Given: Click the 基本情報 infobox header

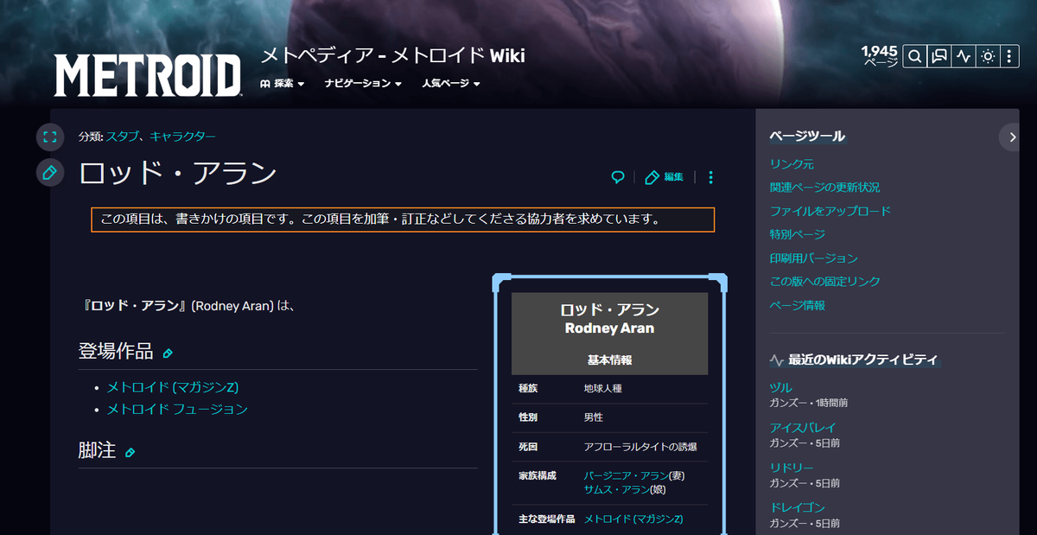Looking at the screenshot, I should (609, 360).
